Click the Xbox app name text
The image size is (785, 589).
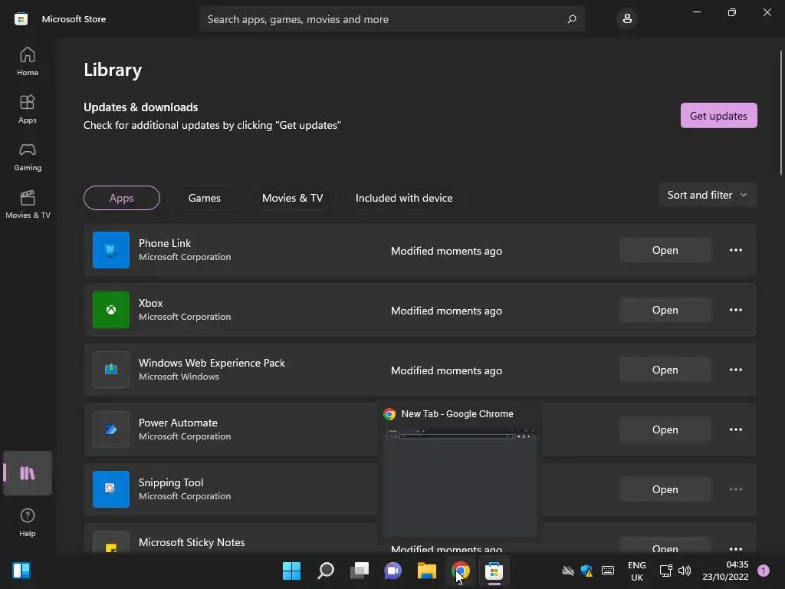pos(151,303)
